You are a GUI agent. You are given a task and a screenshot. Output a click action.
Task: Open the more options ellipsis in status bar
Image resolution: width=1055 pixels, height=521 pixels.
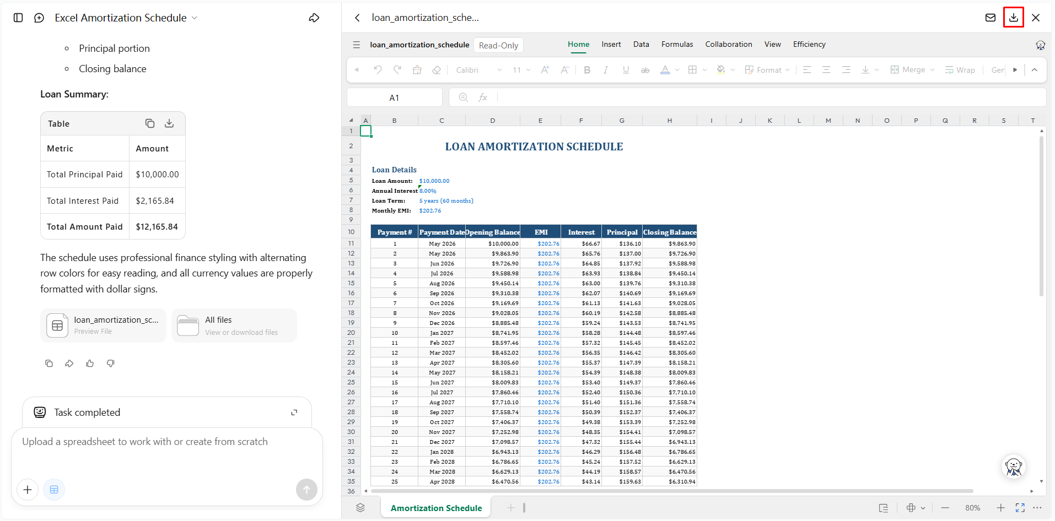[x=1037, y=508]
